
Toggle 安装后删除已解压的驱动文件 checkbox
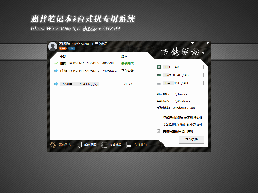click(159, 124)
